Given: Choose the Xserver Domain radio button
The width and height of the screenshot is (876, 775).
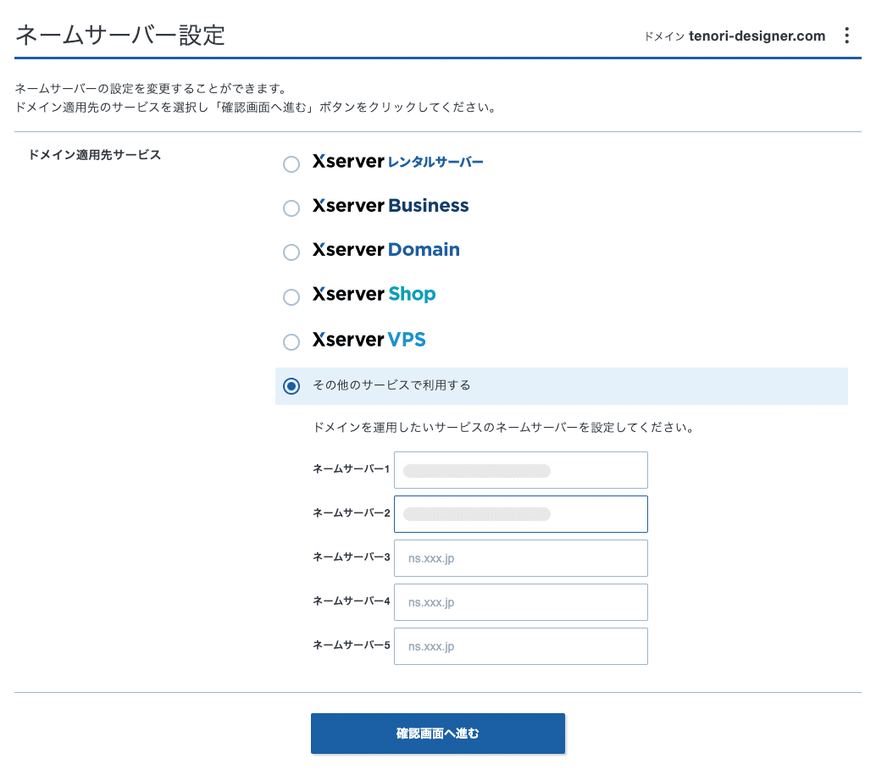Looking at the screenshot, I should tap(291, 252).
